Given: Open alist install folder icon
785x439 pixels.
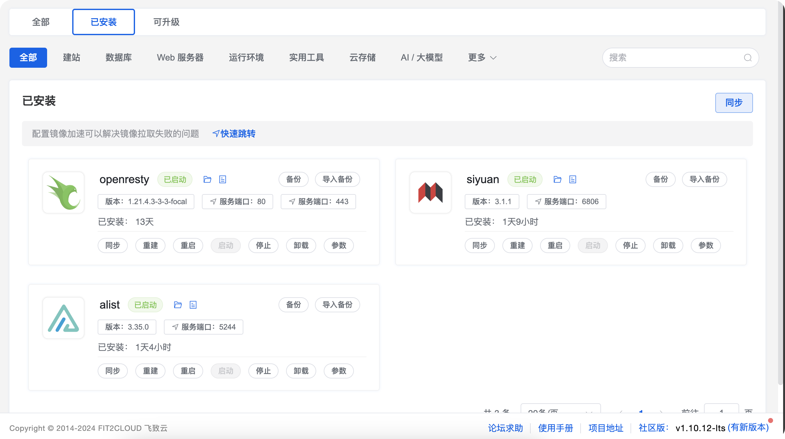Looking at the screenshot, I should click(x=178, y=305).
